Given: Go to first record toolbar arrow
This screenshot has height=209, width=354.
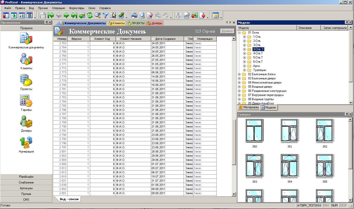Looking at the screenshot, I should pos(51,15).
